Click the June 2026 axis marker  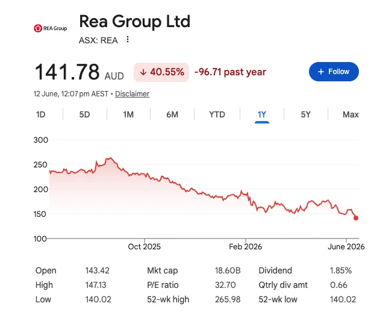(x=346, y=246)
